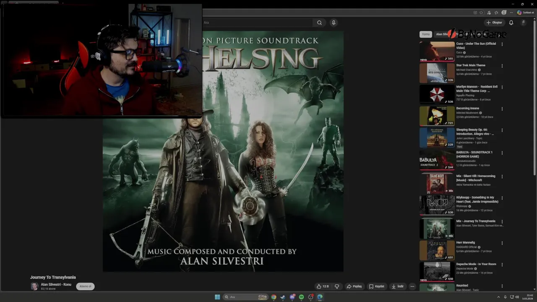Download the video with İndir
This screenshot has width=537, height=302.
398,286
